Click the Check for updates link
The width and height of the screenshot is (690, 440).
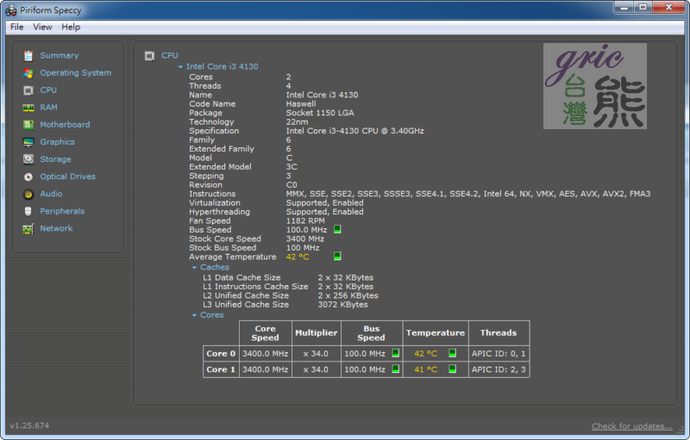(x=631, y=426)
